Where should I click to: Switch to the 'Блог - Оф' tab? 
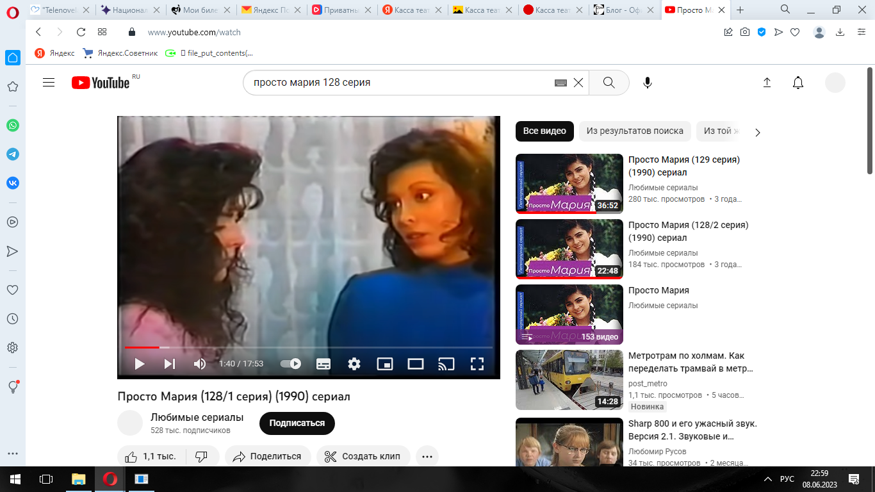(623, 10)
